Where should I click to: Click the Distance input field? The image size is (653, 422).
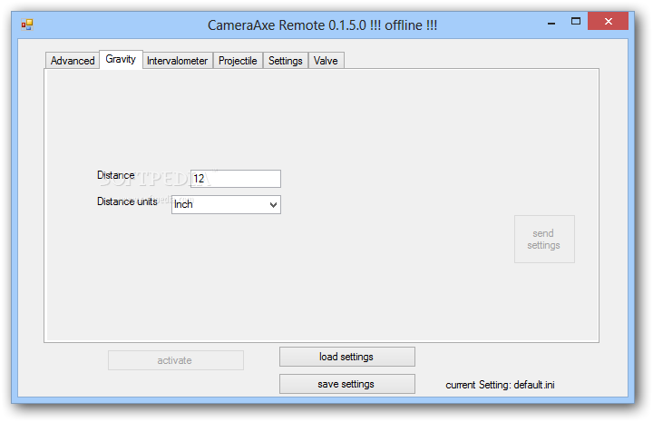235,179
